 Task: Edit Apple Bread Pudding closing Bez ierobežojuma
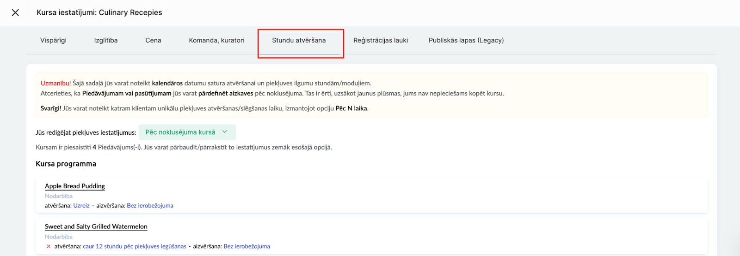coord(150,206)
